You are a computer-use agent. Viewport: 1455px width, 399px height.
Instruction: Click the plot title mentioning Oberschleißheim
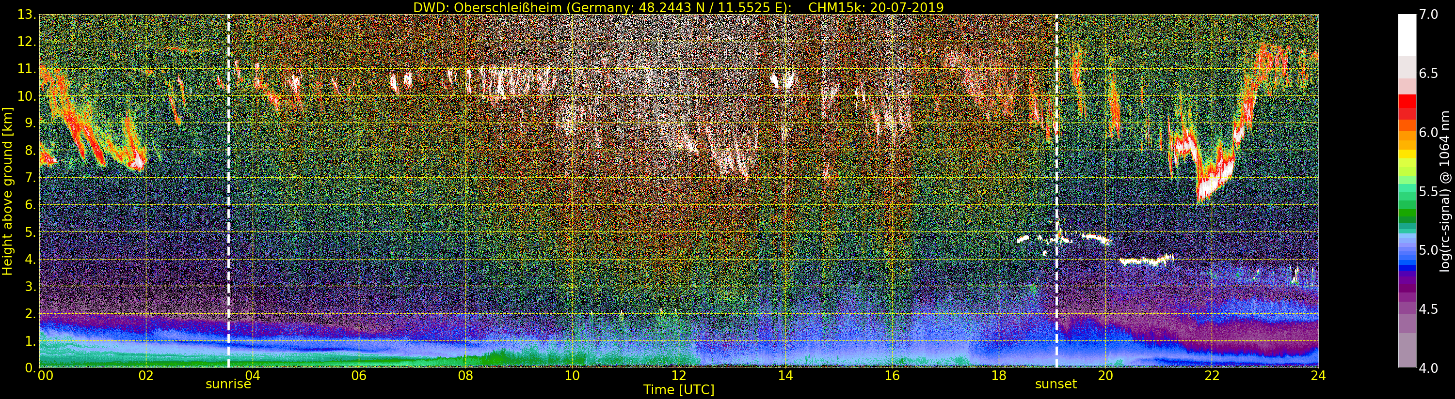[678, 7]
